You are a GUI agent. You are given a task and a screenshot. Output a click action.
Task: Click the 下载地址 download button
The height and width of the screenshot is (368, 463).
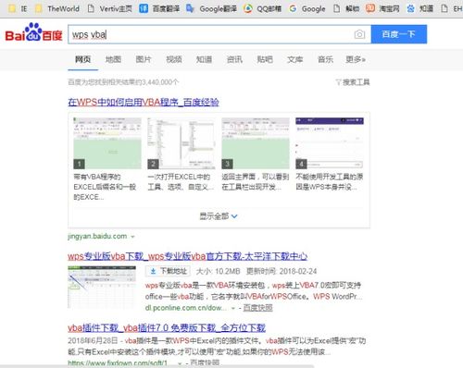tap(169, 271)
